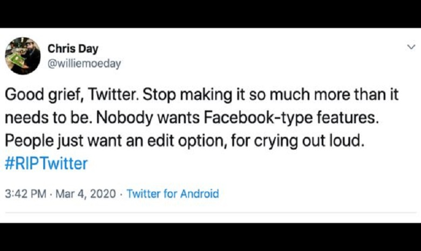The width and height of the screenshot is (421, 251).
Task: Click the black bar below the tweet
Action: click(x=210, y=236)
